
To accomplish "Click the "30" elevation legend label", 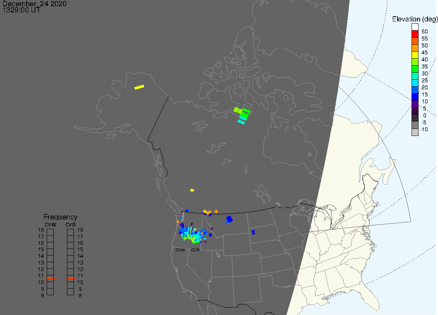I will tap(425, 73).
